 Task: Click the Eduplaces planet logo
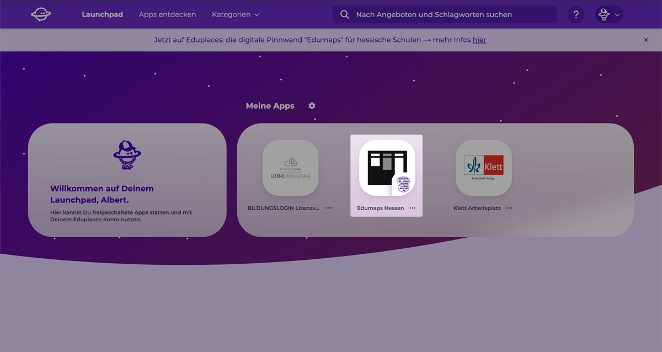pos(41,14)
